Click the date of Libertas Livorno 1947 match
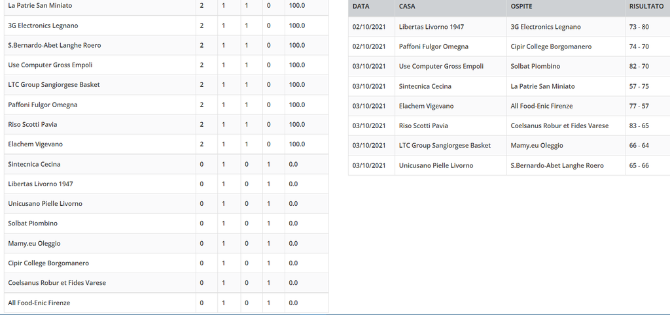Viewport: 670px width, 315px height. pos(369,27)
